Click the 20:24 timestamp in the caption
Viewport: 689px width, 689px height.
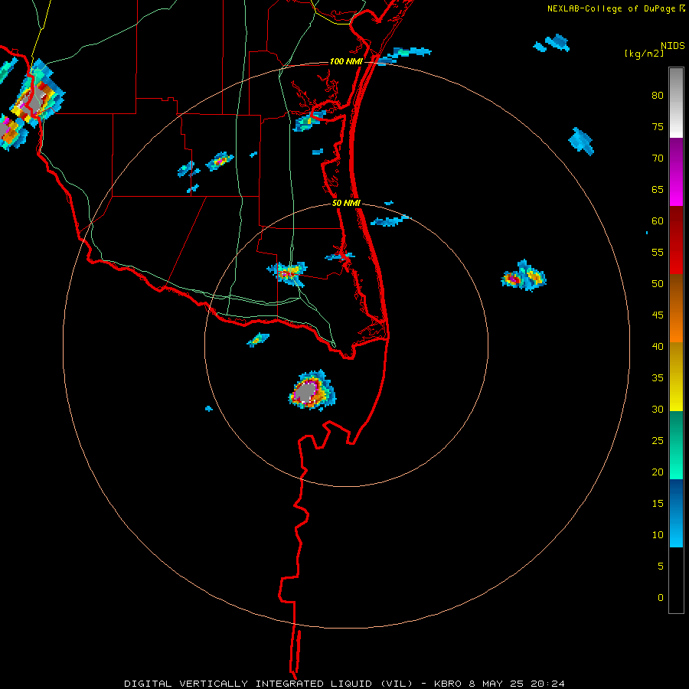(547, 684)
